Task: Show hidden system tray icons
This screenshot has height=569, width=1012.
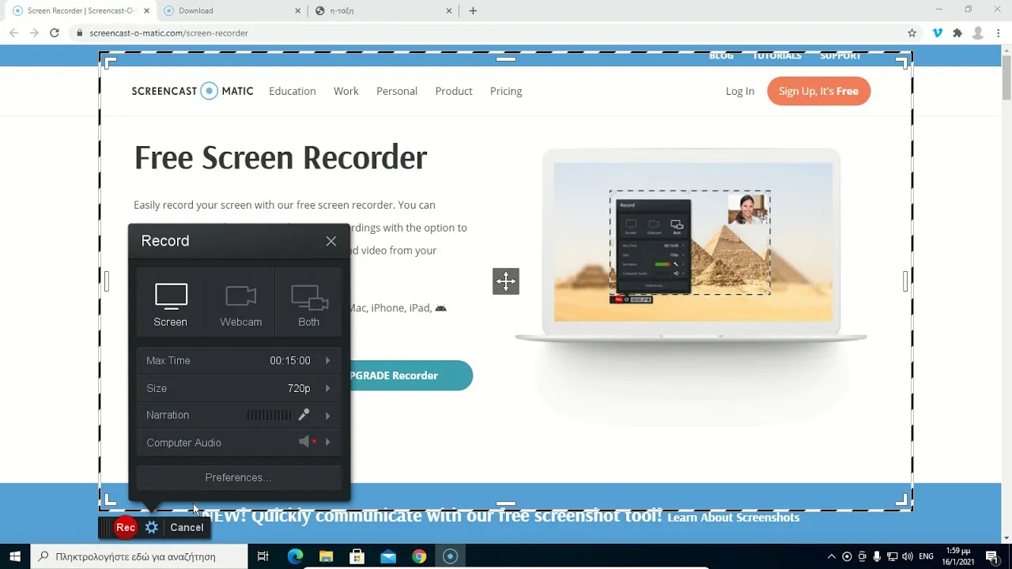Action: (832, 556)
